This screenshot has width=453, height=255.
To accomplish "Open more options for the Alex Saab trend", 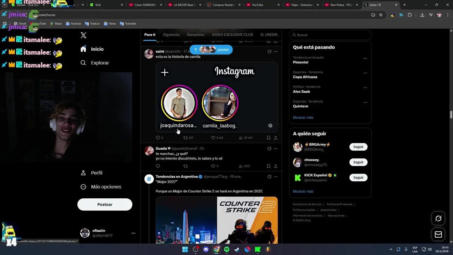I will [x=365, y=88].
